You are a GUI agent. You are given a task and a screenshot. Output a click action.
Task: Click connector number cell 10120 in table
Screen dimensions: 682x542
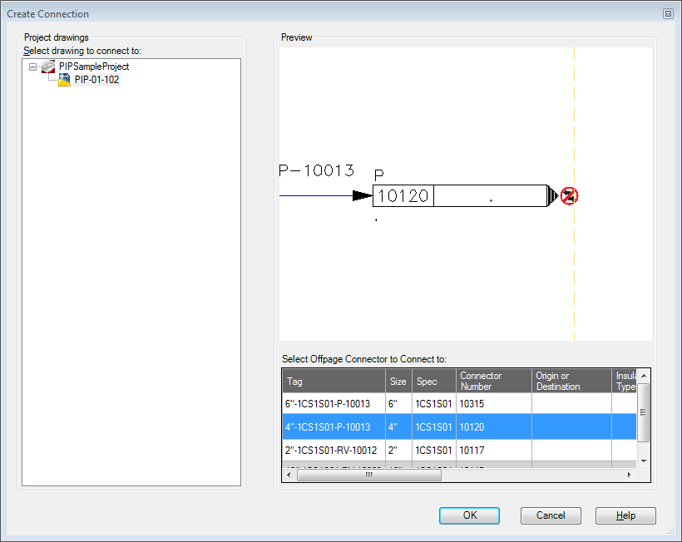(x=494, y=426)
